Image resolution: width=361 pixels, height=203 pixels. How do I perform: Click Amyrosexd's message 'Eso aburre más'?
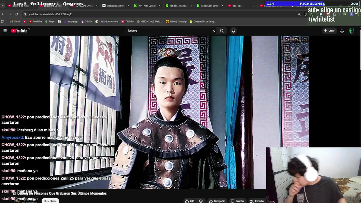(x=42, y=137)
